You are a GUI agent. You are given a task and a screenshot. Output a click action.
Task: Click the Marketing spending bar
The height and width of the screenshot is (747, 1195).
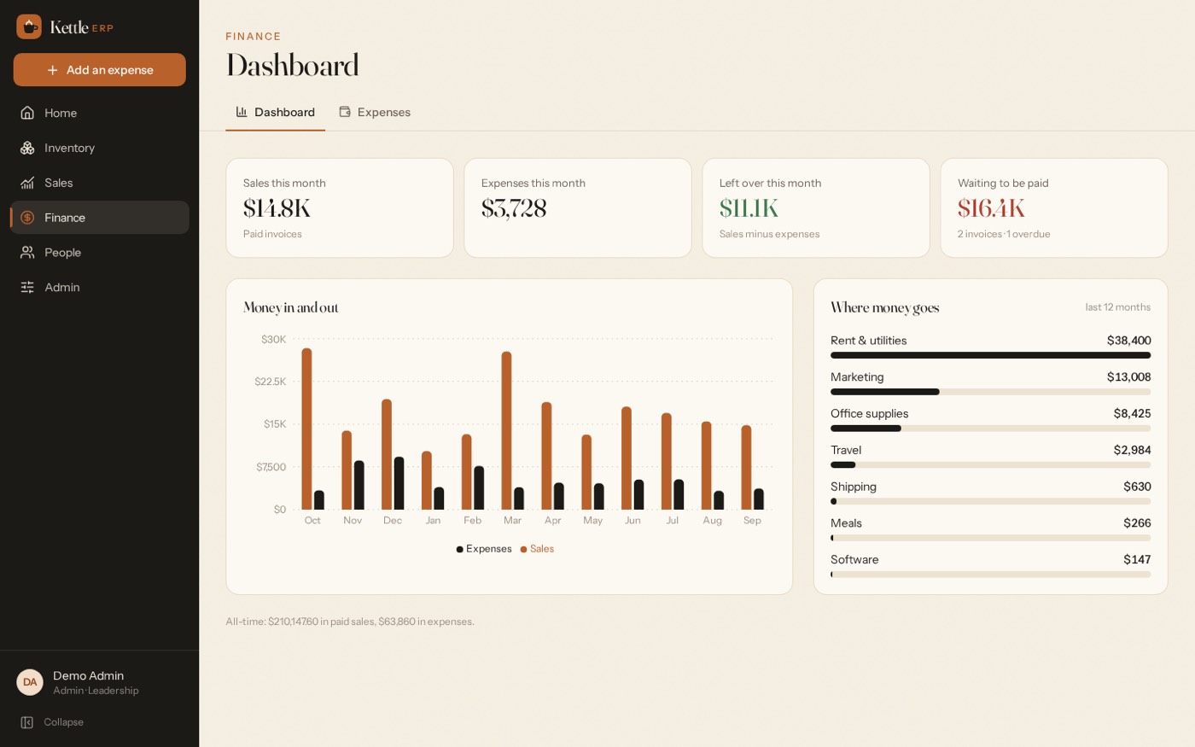tap(990, 392)
